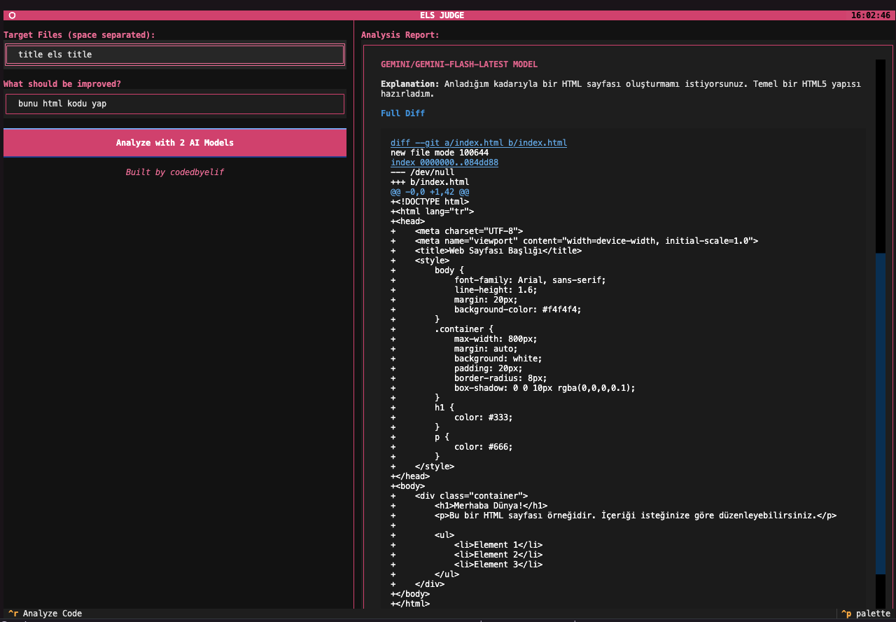896x622 pixels.
Task: Click scrollbar track below the blue thumb
Action: [880, 592]
